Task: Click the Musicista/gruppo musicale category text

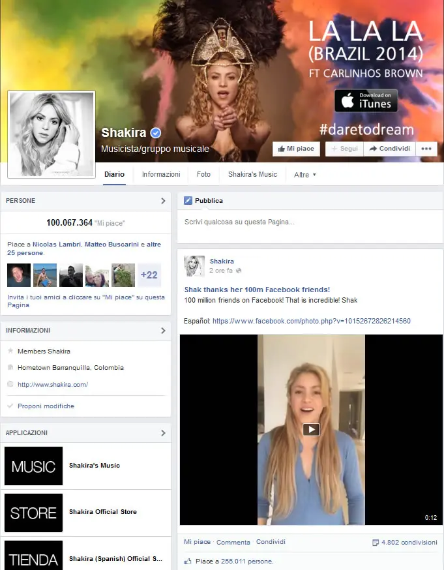Action: (155, 149)
